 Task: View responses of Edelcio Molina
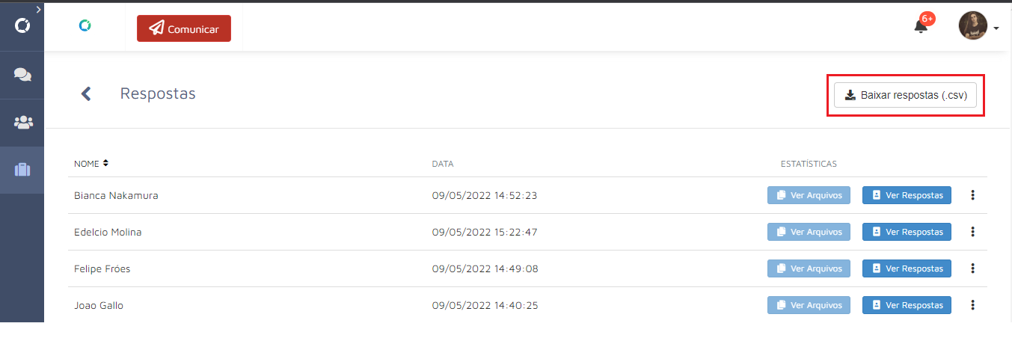pyautogui.click(x=907, y=232)
